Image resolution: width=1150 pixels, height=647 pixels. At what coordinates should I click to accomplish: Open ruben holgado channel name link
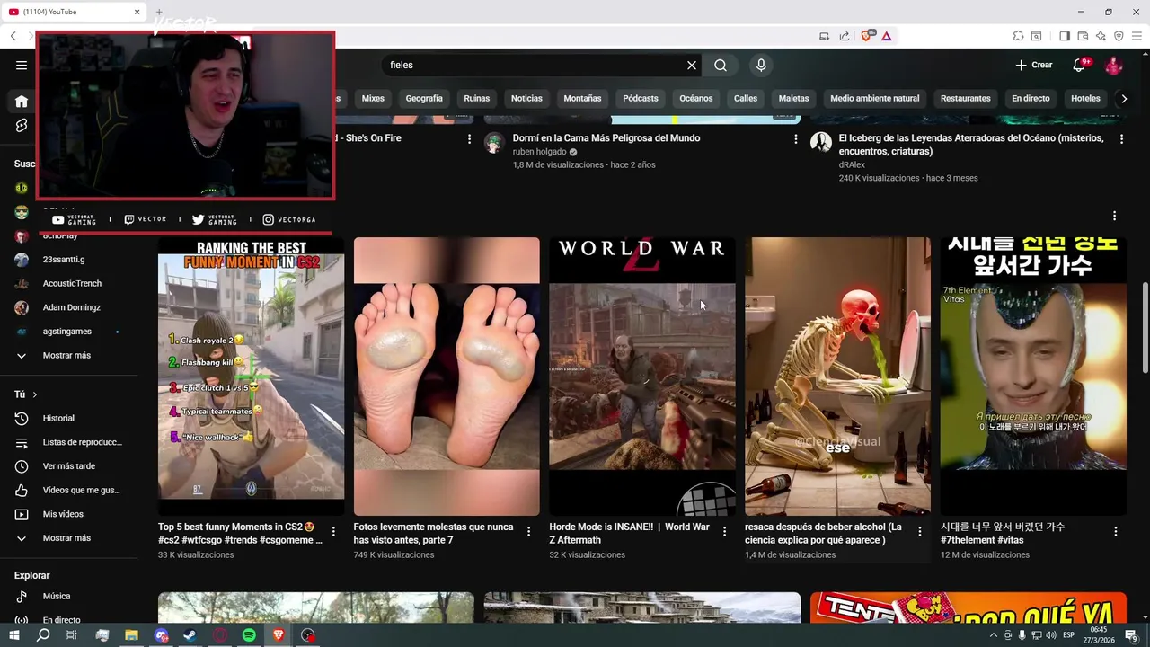click(x=540, y=152)
